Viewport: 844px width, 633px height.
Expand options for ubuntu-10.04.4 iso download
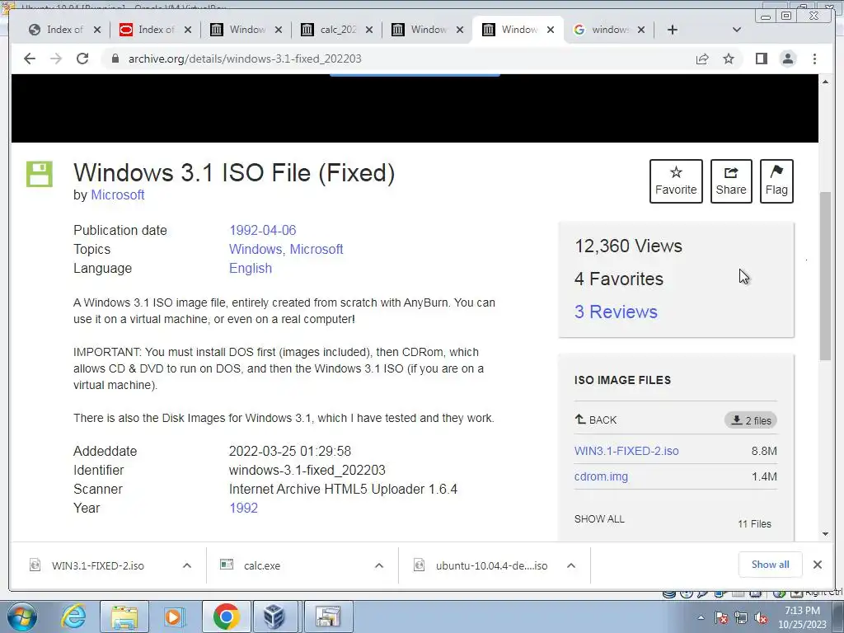click(571, 565)
